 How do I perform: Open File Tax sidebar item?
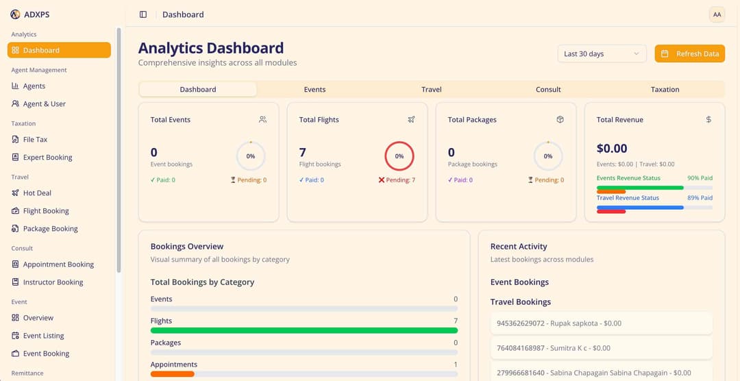(35, 140)
